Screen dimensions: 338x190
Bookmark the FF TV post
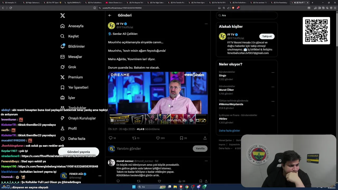181,138
